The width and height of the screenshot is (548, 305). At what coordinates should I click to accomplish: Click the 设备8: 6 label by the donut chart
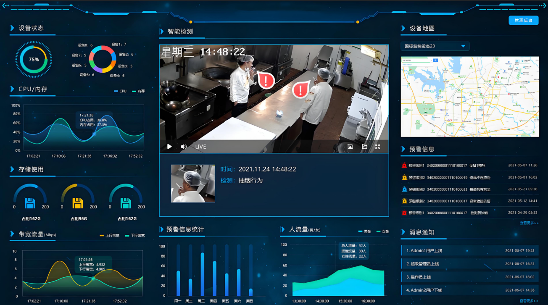[x=85, y=45]
